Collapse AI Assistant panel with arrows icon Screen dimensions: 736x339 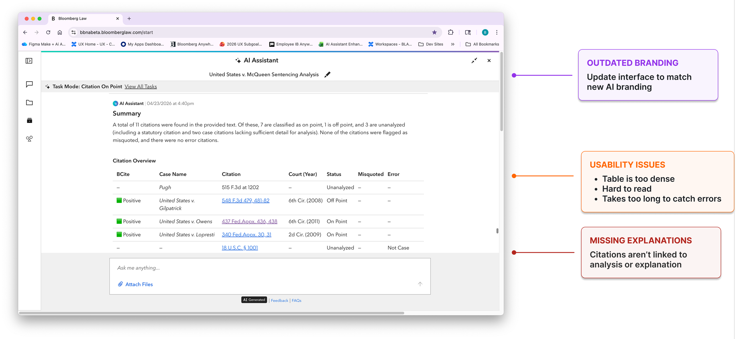coord(474,61)
